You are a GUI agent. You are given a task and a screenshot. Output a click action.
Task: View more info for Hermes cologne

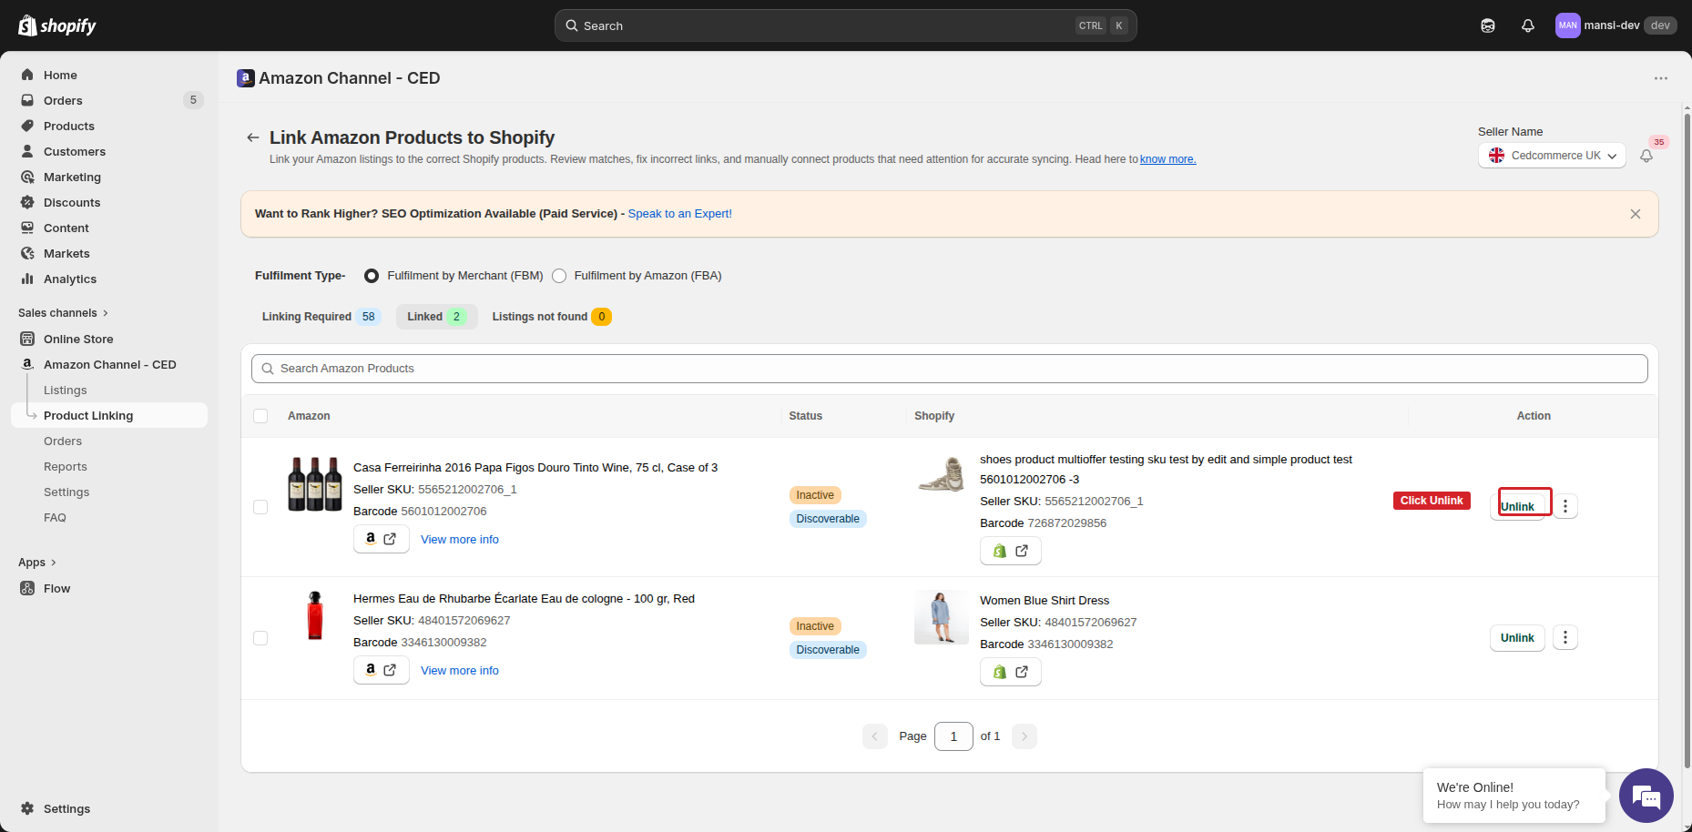pyautogui.click(x=460, y=671)
